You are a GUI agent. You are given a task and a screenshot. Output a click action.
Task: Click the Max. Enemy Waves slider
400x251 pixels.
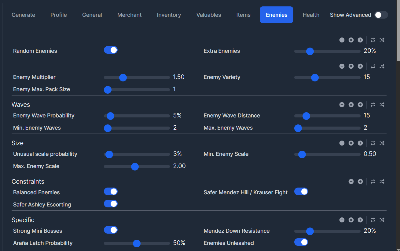point(327,128)
